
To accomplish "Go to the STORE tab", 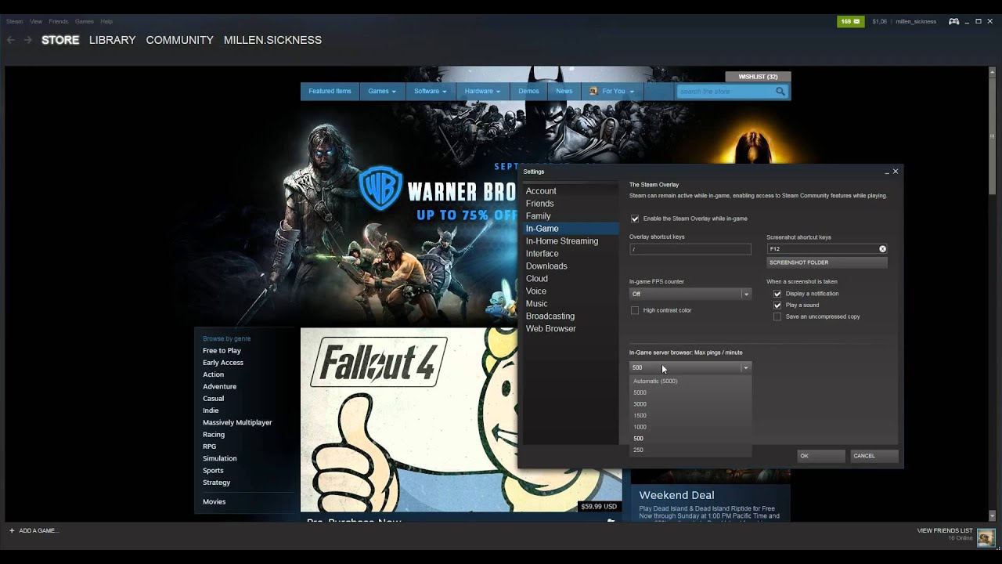I will (60, 40).
